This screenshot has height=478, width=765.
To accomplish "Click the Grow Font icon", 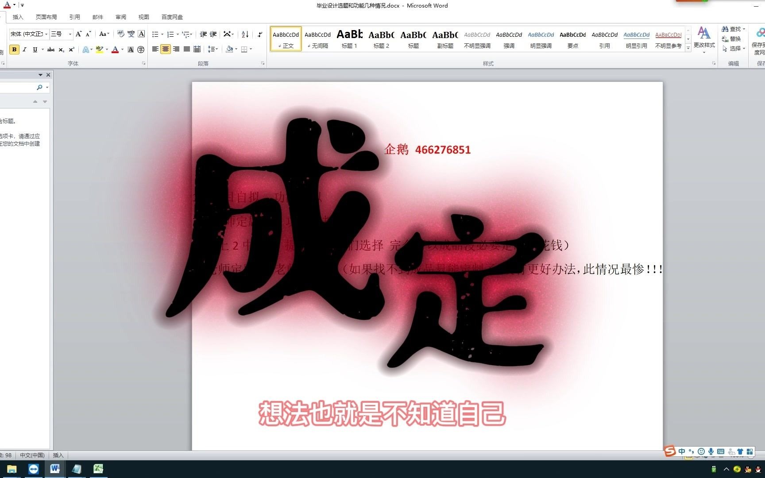I will (78, 34).
